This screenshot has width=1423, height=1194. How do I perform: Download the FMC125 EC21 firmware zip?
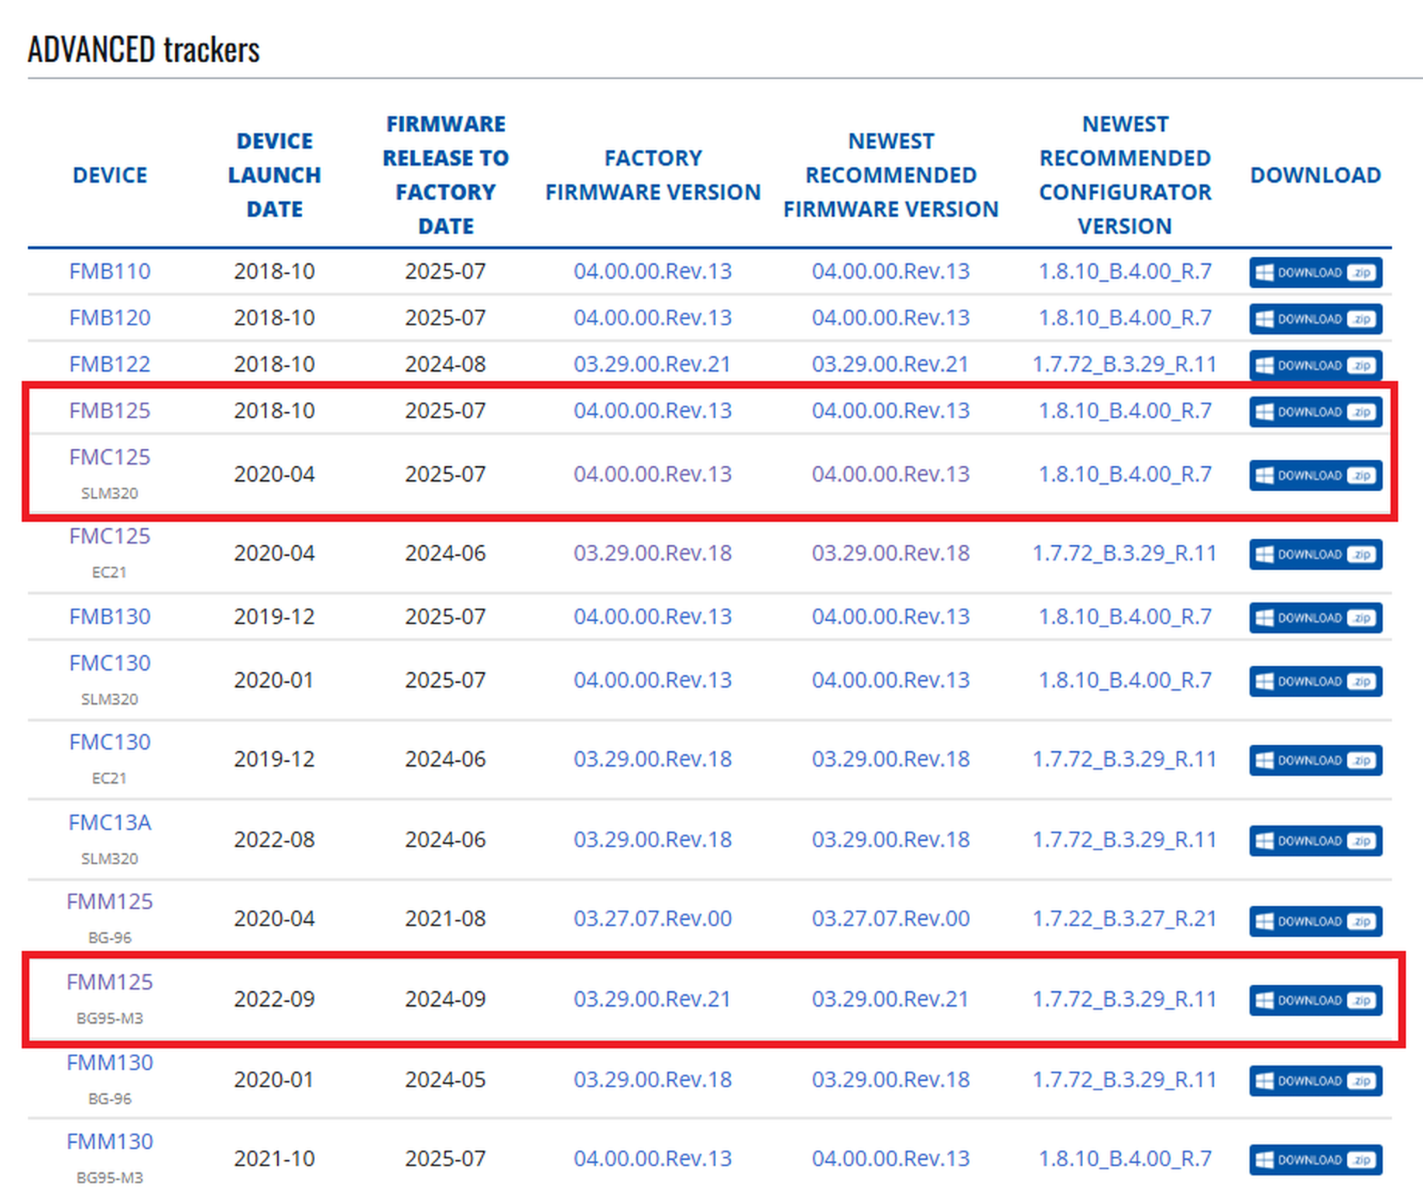[x=1315, y=554]
